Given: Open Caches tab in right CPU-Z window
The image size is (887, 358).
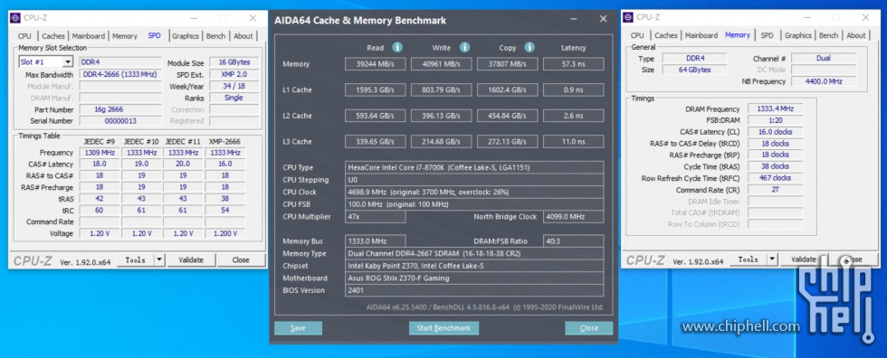Looking at the screenshot, I should [666, 35].
